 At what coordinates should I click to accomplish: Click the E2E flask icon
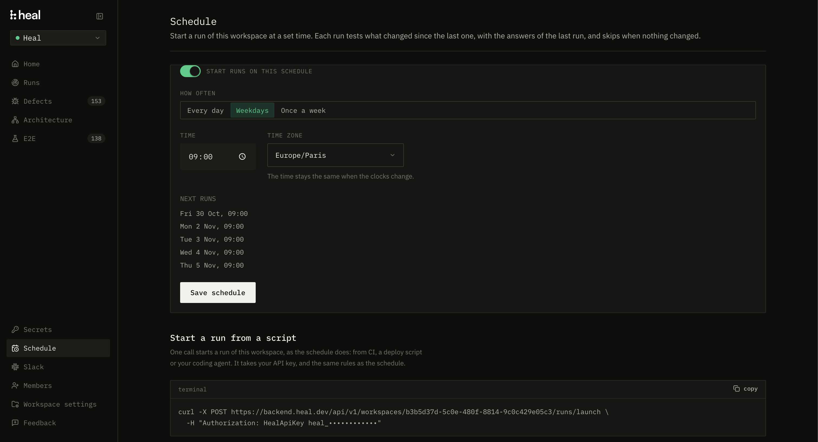pos(15,138)
